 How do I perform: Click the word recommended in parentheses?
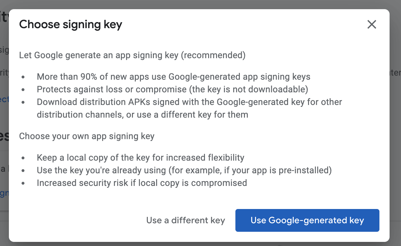[213, 55]
